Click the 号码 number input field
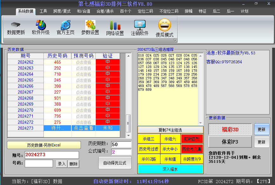This screenshot has width=275, height=185. [x=39, y=163]
